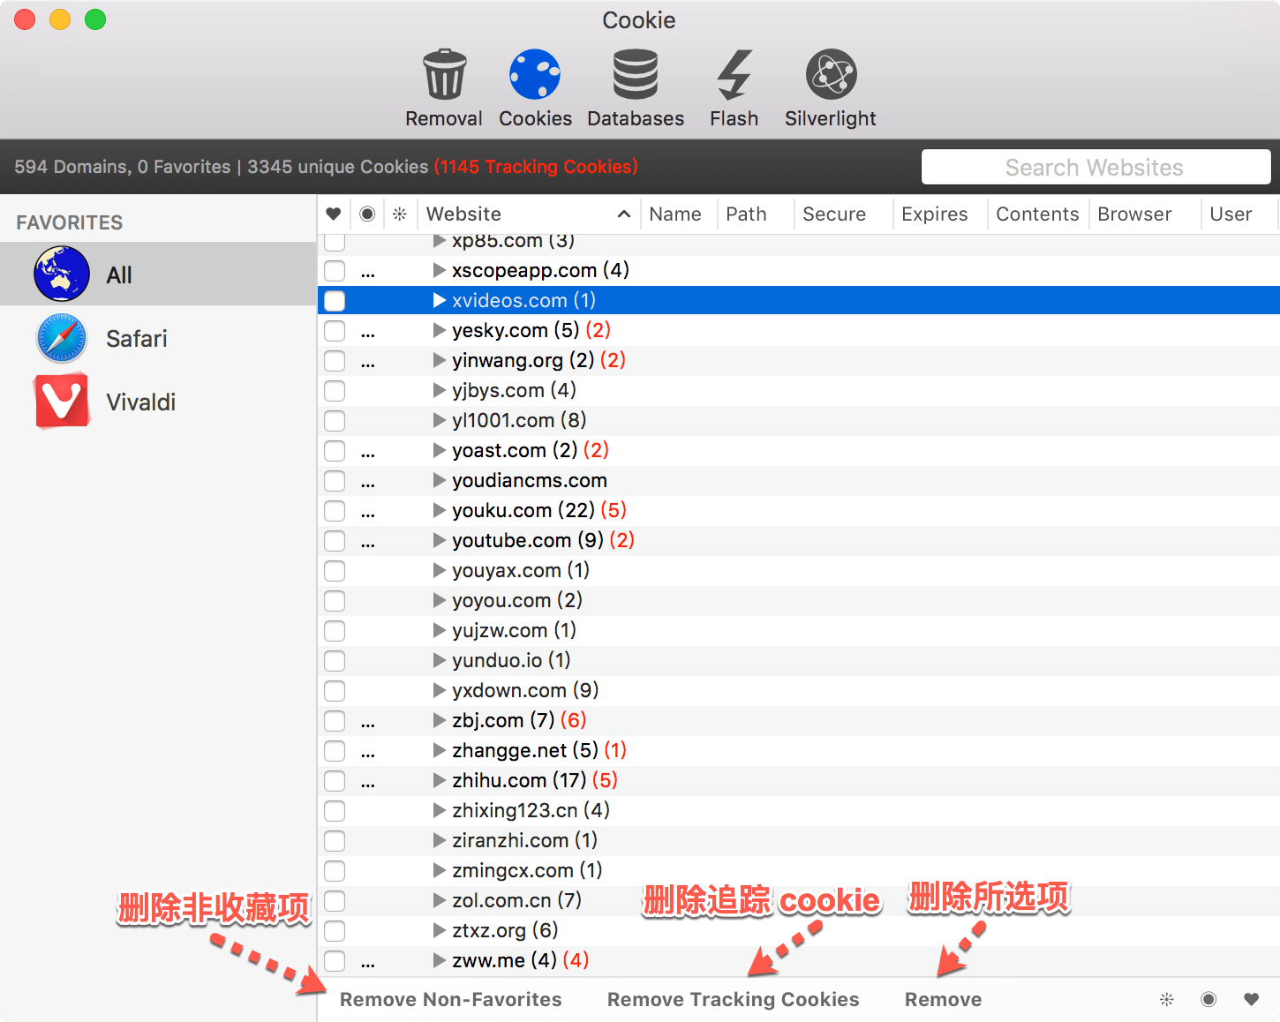The width and height of the screenshot is (1280, 1022).
Task: Expand the yjbys.com disclosure triangle
Action: 440,390
